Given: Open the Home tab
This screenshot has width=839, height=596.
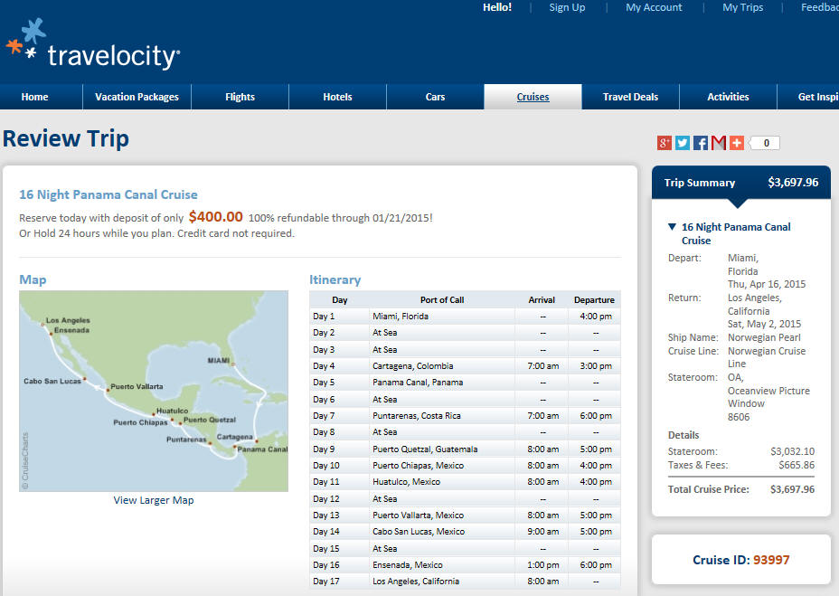Looking at the screenshot, I should [34, 97].
